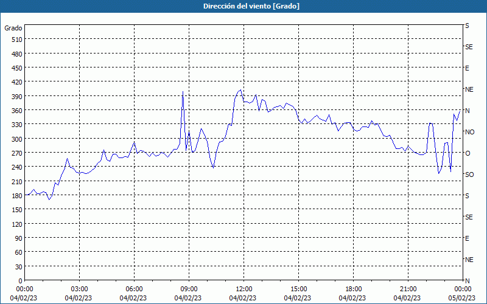
Task: Select the 0 y-axis origin value
Action: pyautogui.click(x=21, y=281)
